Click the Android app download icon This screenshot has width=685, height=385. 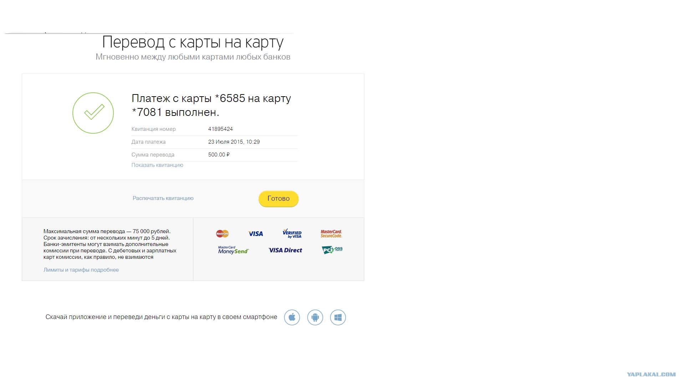pos(315,317)
